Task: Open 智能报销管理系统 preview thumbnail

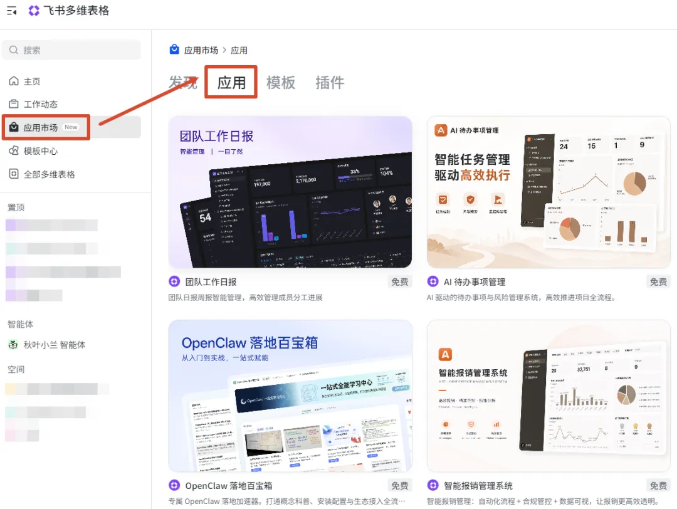Action: pos(548,396)
